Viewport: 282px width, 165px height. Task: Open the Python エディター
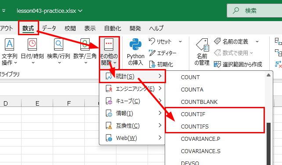click(163, 53)
